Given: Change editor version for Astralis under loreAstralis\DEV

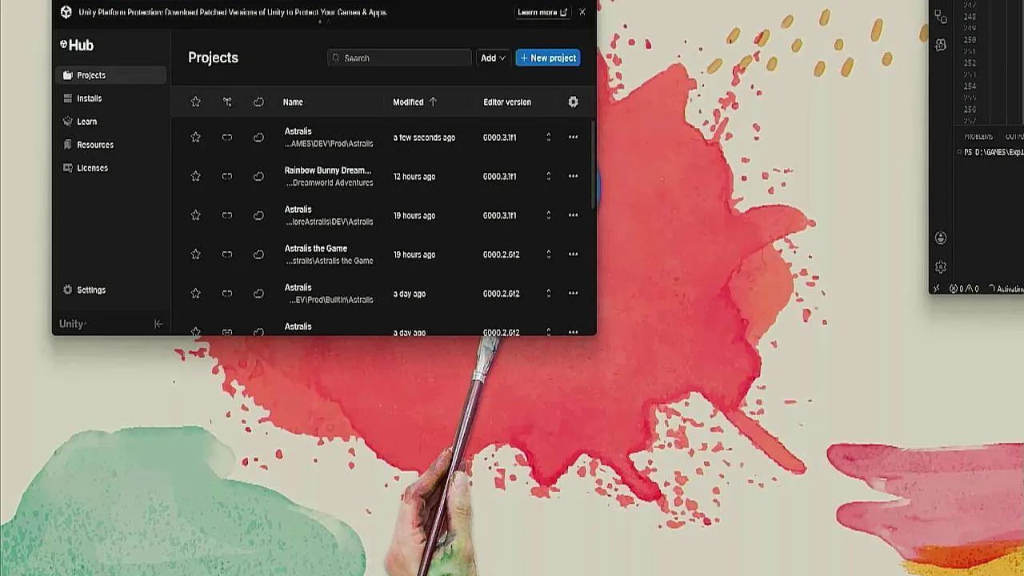Looking at the screenshot, I should point(548,215).
